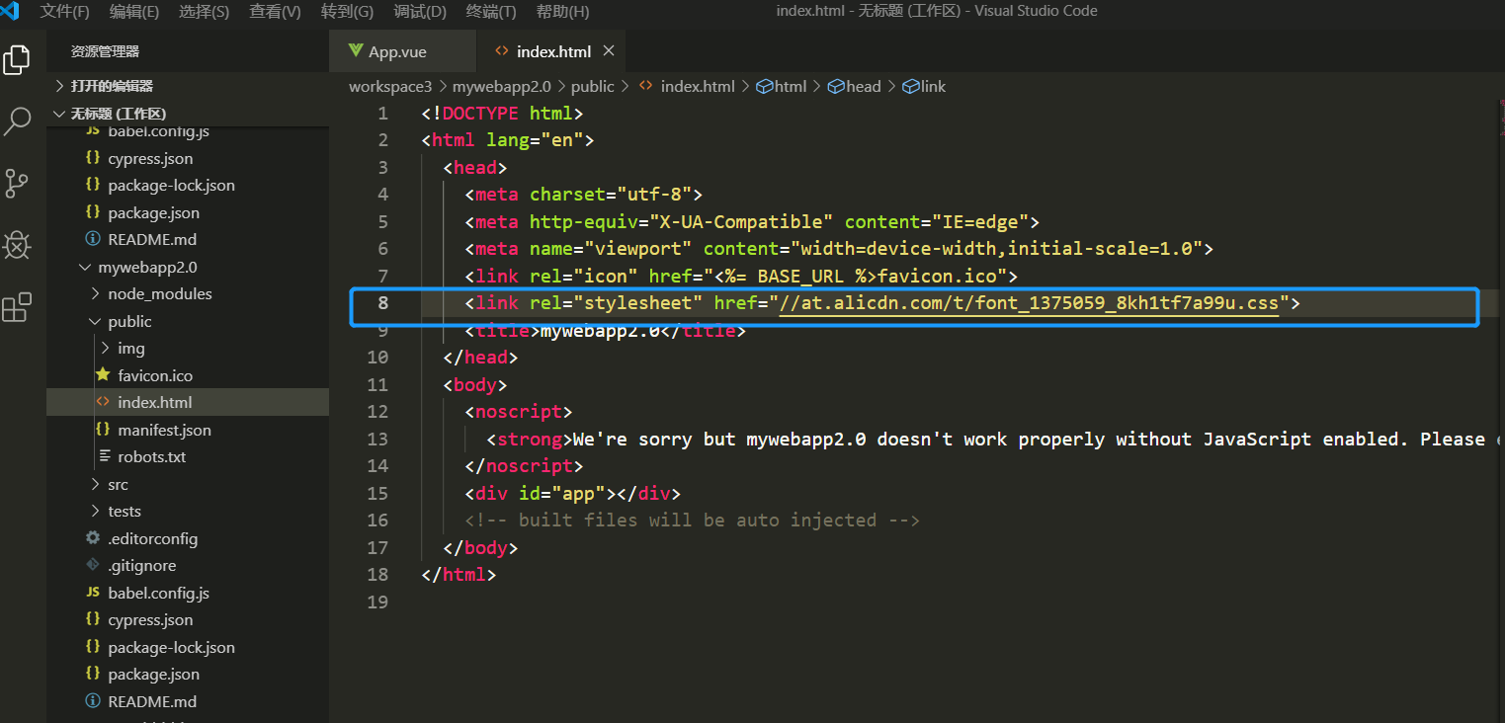Open the 转到(G) menu
Screen dimensions: 1505x723
(x=348, y=12)
